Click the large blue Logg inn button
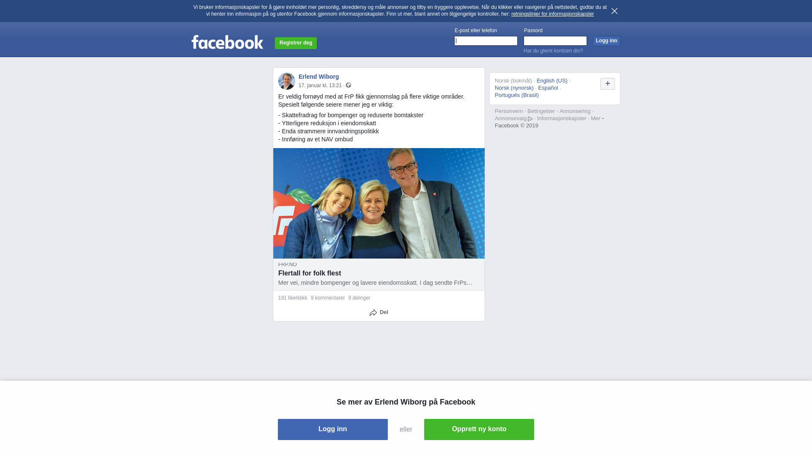 click(x=333, y=429)
